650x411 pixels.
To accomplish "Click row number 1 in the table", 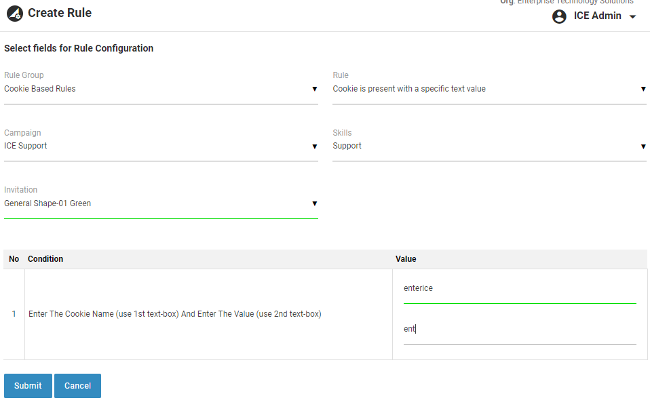I will [x=14, y=314].
